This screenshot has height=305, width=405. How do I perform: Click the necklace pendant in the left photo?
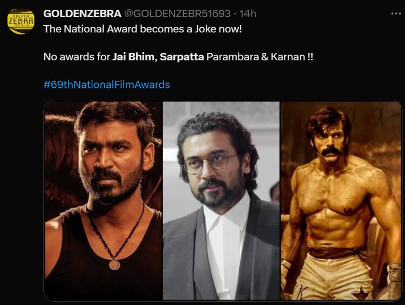tap(114, 265)
